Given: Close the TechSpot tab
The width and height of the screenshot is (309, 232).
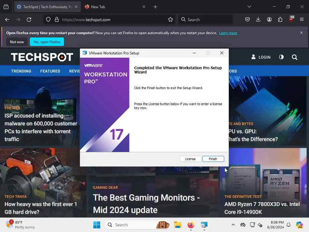Looking at the screenshot, I should click(x=76, y=7).
